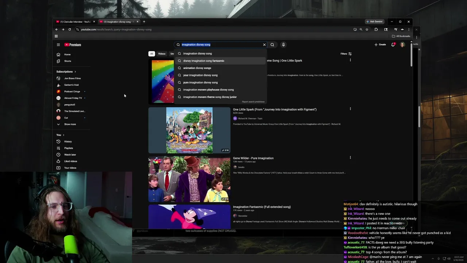Viewport: 467px width, 263px height.
Task: Pick suggestion 'imagination movers theme song disney junior'
Action: (x=220, y=97)
